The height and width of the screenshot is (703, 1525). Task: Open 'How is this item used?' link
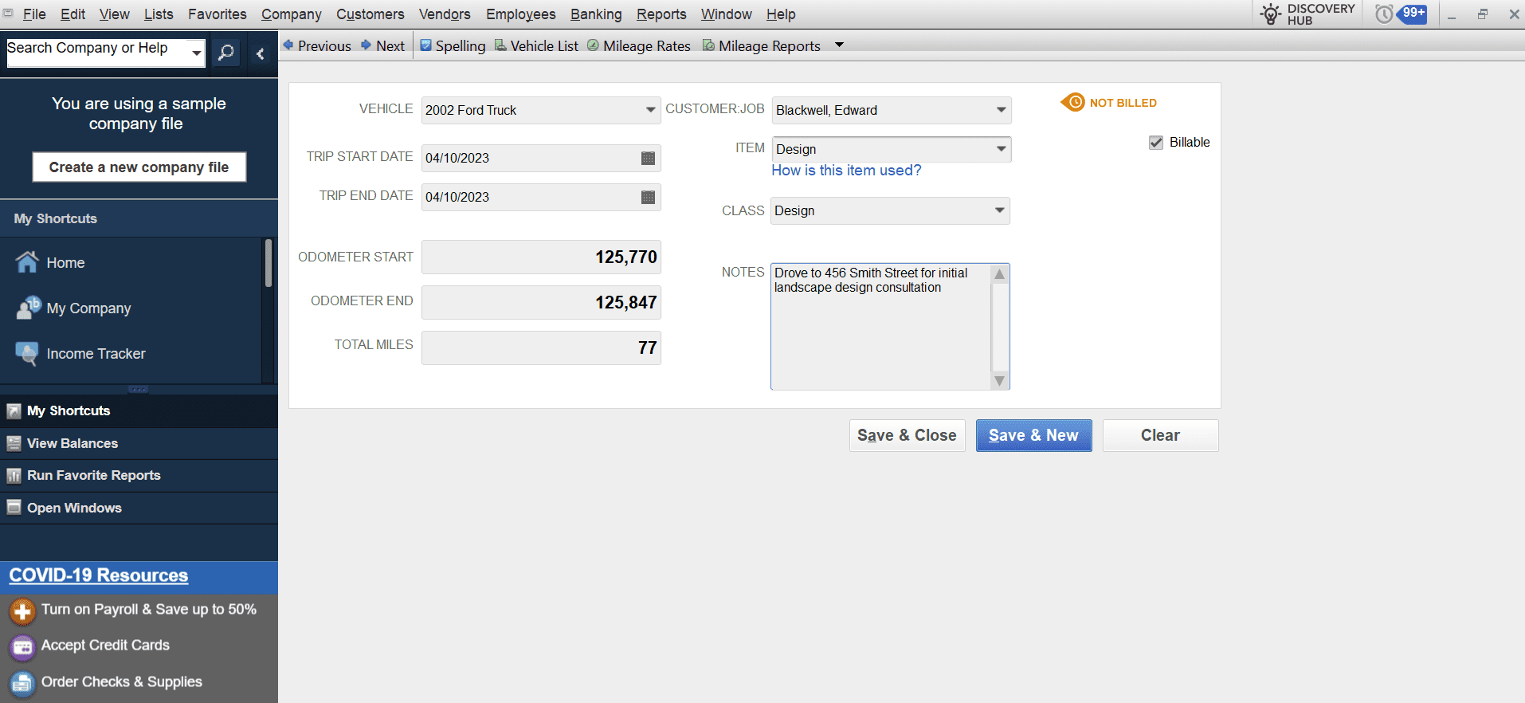point(846,170)
